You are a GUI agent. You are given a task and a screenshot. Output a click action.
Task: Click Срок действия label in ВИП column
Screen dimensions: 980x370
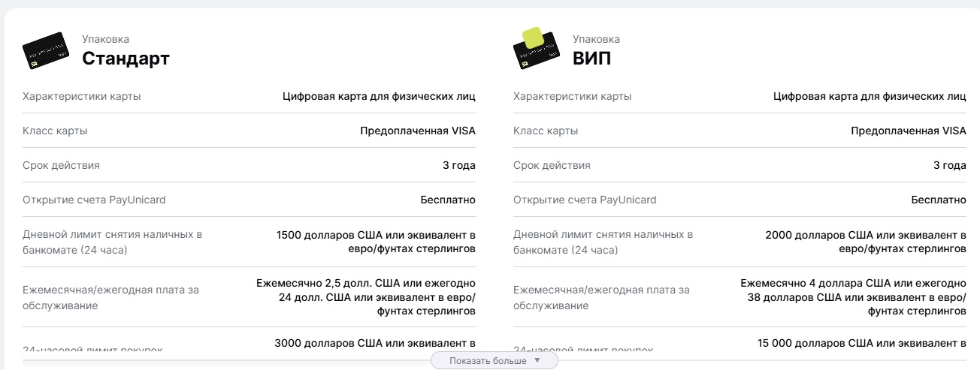tap(552, 165)
